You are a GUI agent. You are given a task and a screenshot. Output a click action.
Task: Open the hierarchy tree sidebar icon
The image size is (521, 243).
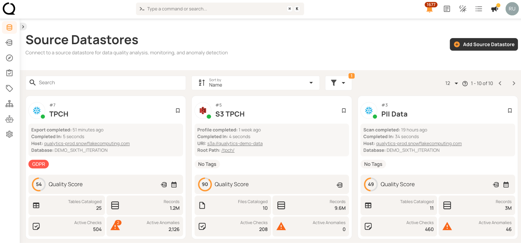[9, 104]
